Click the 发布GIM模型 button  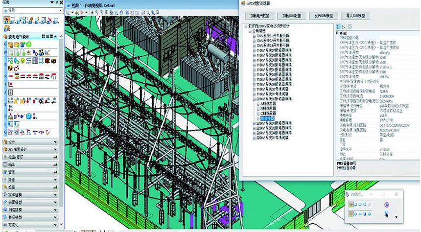tap(323, 16)
